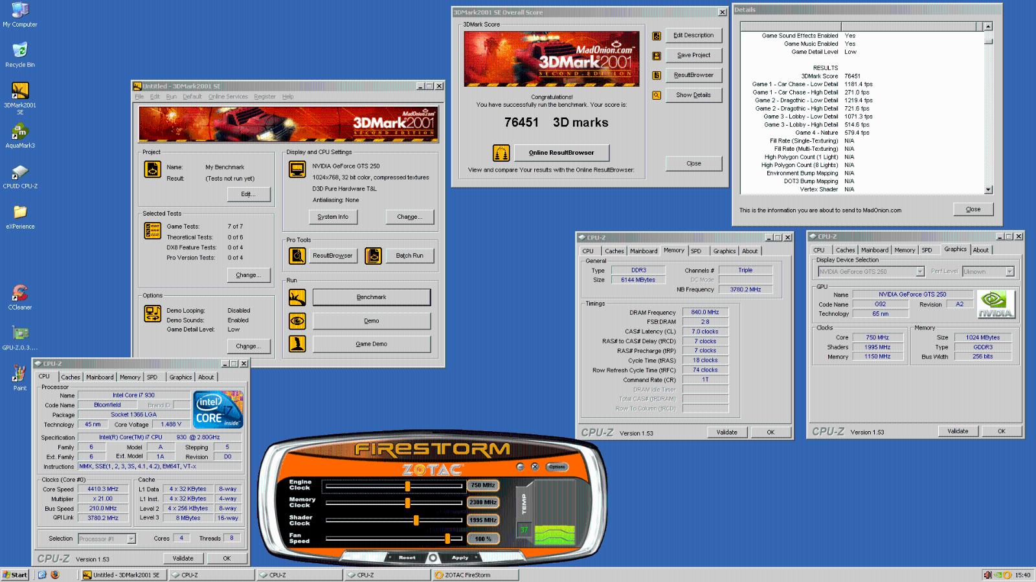Launch the 3DMark2001 SE desktop shortcut
The image size is (1036, 582).
20,91
